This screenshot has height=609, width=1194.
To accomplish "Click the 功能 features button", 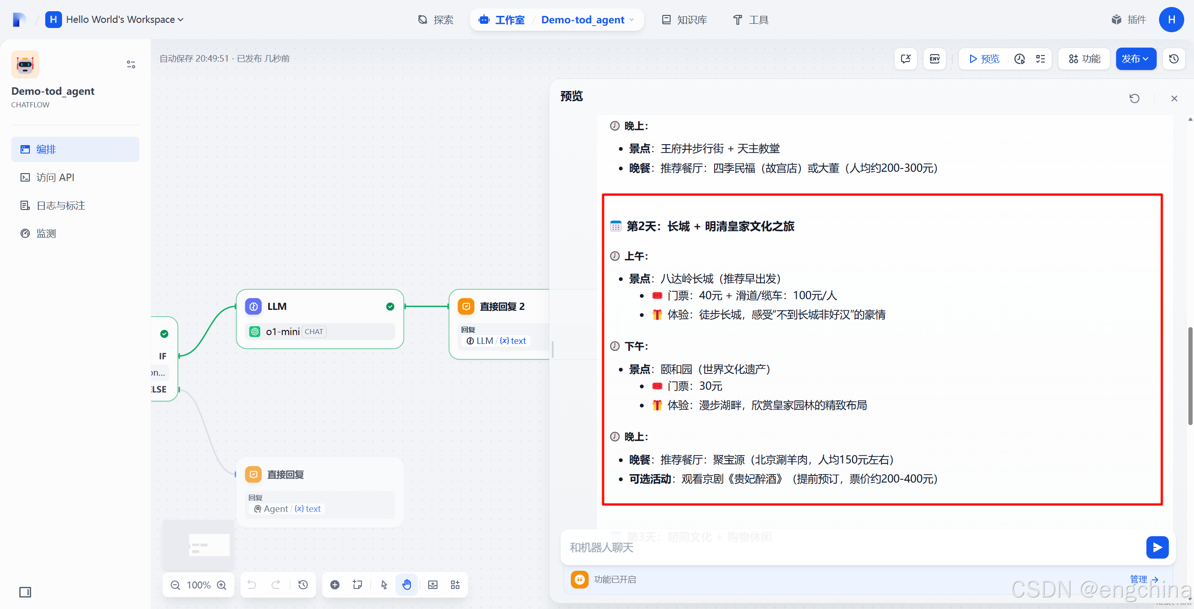I will coord(1084,59).
